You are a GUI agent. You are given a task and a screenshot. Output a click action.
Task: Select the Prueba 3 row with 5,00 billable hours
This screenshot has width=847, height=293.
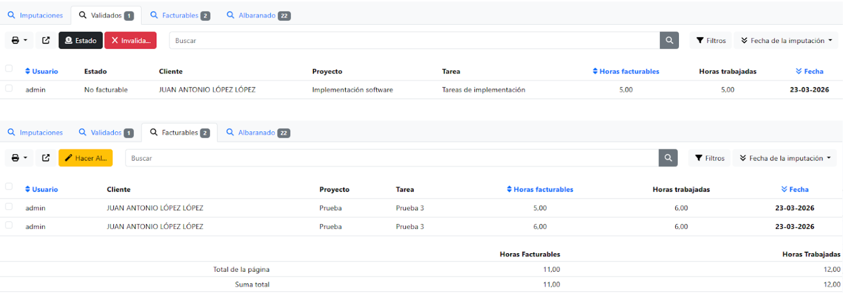[x=9, y=207]
